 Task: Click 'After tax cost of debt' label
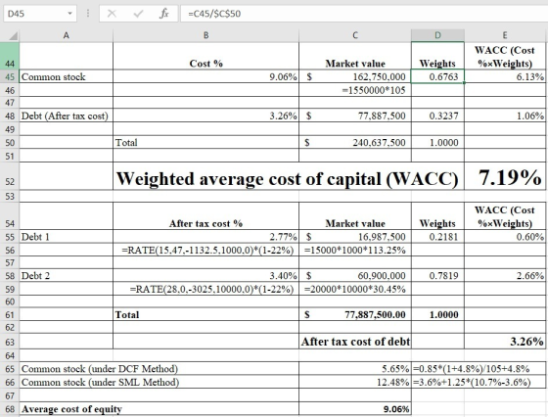click(355, 342)
